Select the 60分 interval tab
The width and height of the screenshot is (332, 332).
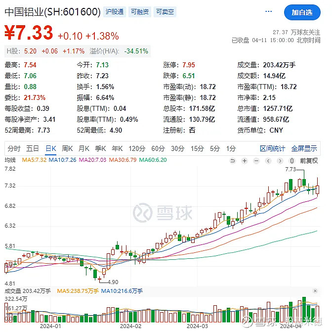coord(158,148)
